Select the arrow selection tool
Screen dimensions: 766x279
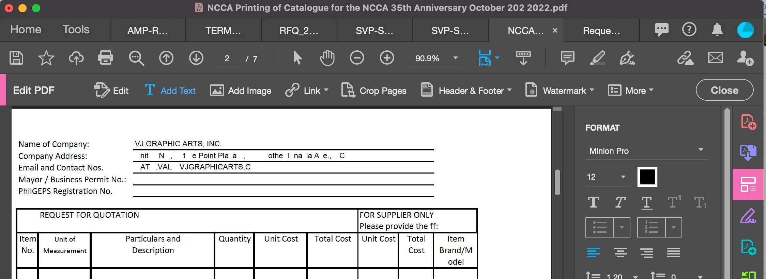tap(297, 58)
